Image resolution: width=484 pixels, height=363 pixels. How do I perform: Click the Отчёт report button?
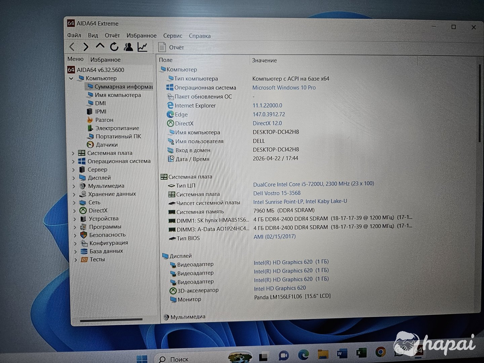tap(171, 47)
